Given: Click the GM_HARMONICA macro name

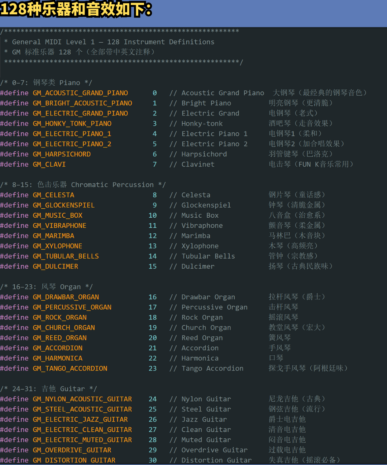Looking at the screenshot, I should pos(57,359).
